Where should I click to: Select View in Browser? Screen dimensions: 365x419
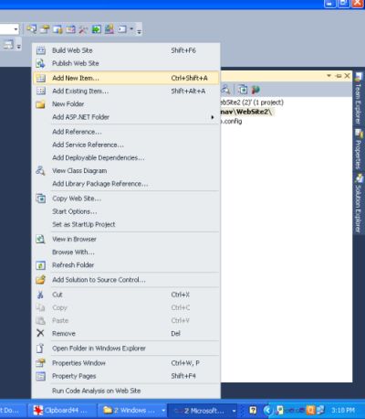tap(126, 239)
